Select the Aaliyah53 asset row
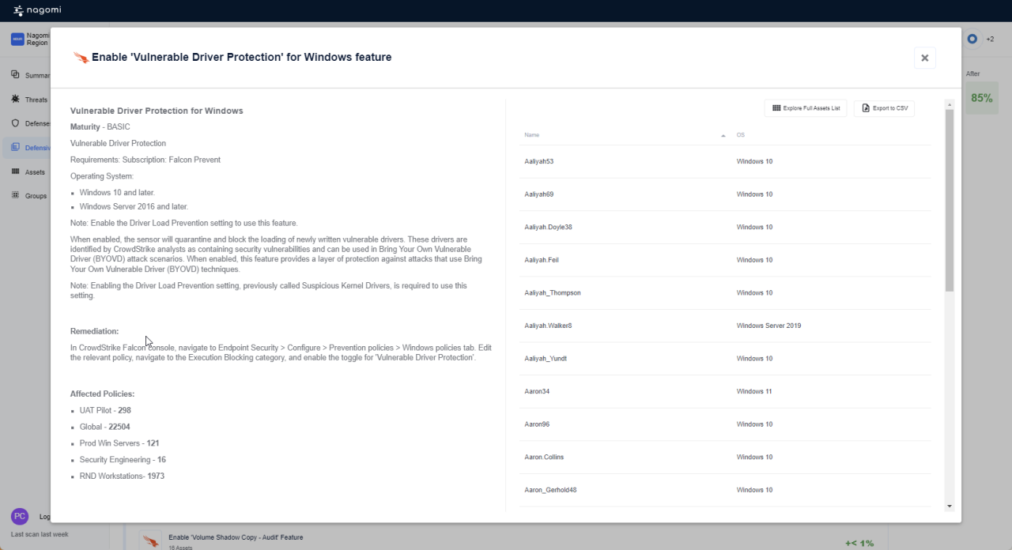This screenshot has width=1012, height=550. coord(725,161)
